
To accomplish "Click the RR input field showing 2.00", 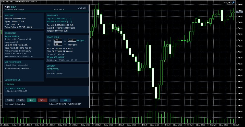I will 58,44.
